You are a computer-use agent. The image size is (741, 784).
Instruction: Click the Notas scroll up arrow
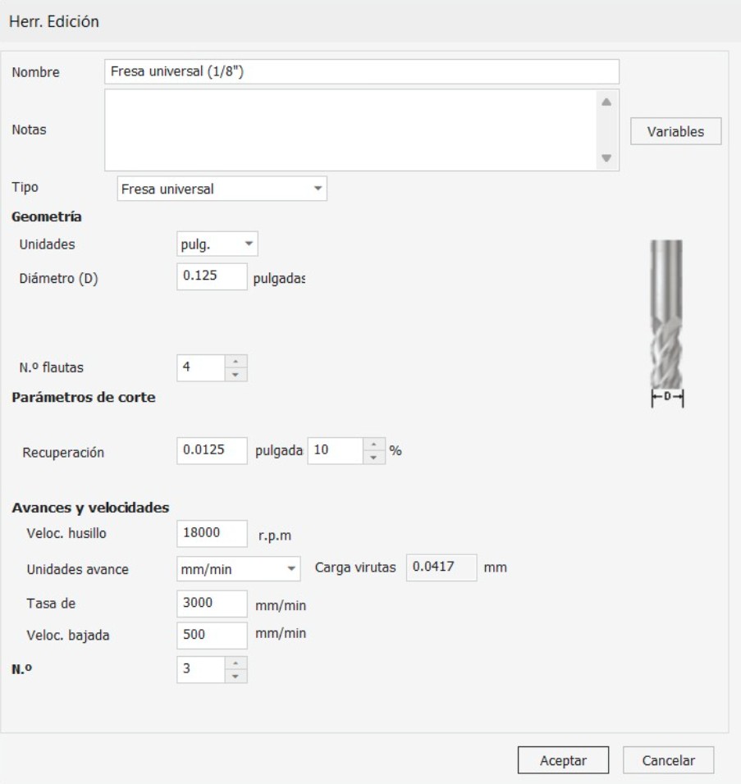pos(606,102)
